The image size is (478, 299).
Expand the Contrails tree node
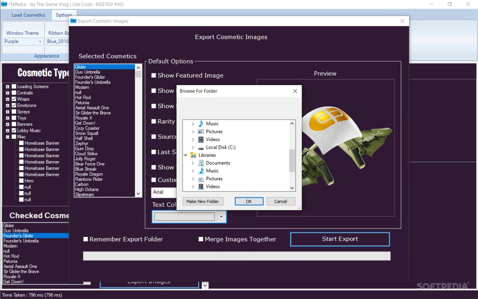click(x=8, y=93)
